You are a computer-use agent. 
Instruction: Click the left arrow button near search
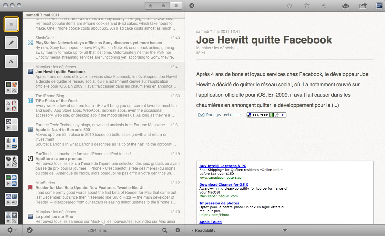coord(178,230)
